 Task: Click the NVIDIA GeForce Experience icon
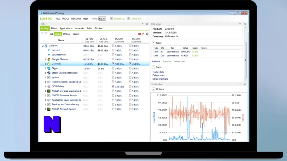[x=49, y=91]
